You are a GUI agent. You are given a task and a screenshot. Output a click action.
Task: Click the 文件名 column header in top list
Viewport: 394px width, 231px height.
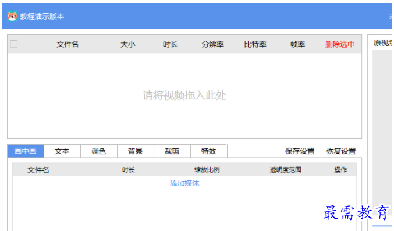click(68, 44)
